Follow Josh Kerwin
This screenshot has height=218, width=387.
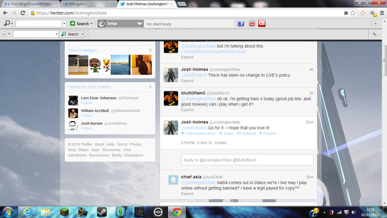86,128
